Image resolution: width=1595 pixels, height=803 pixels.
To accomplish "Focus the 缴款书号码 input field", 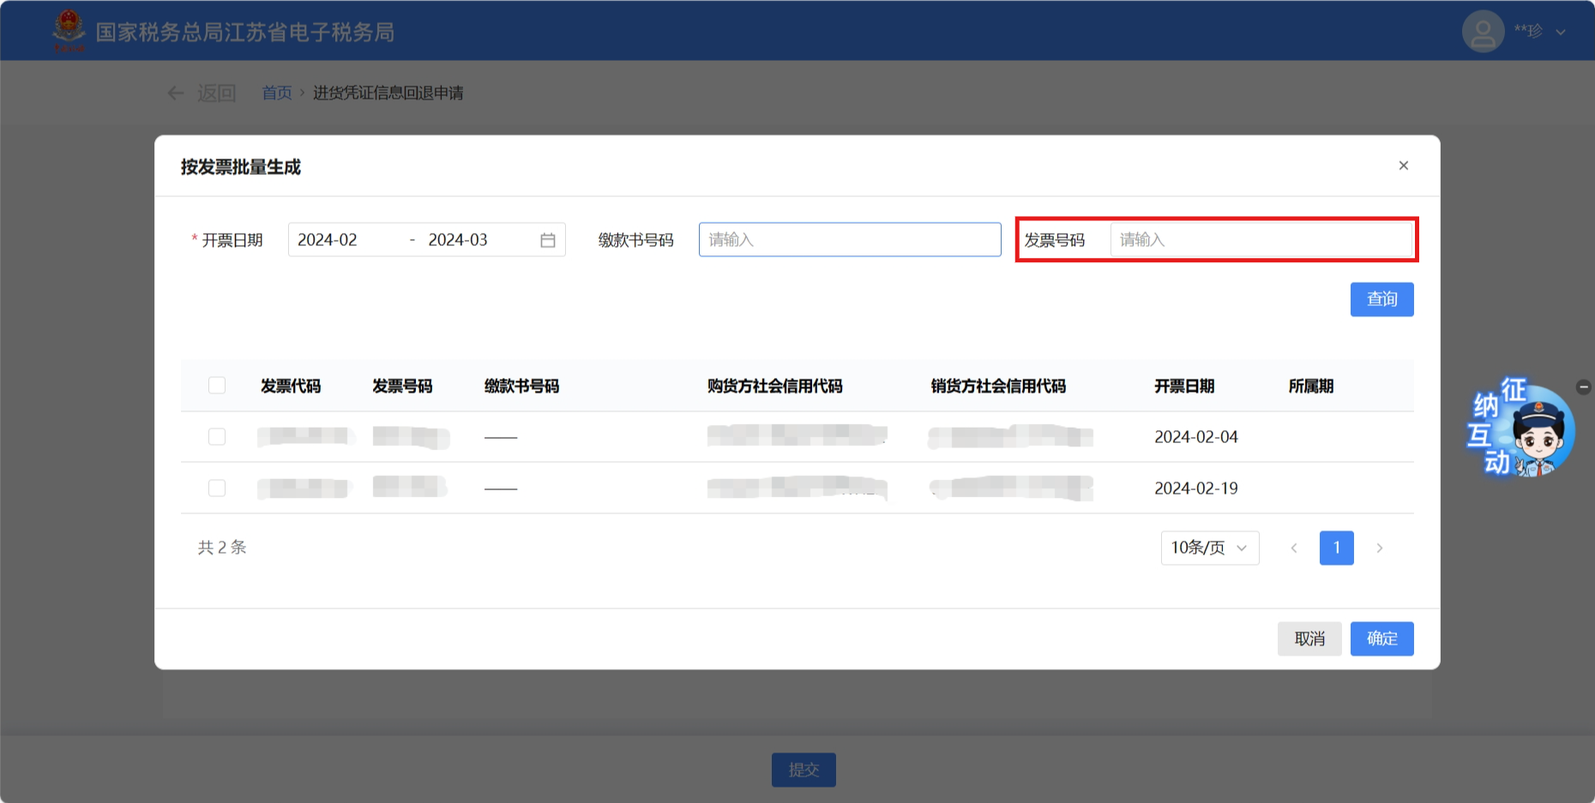I will (849, 240).
